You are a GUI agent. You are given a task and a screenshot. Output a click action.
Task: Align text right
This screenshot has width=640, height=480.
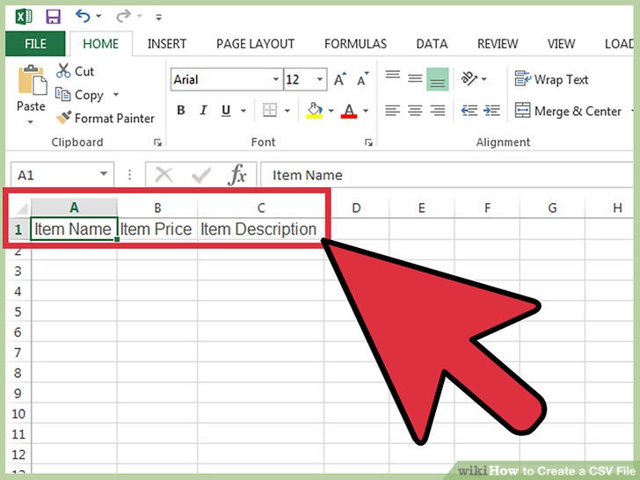point(438,110)
